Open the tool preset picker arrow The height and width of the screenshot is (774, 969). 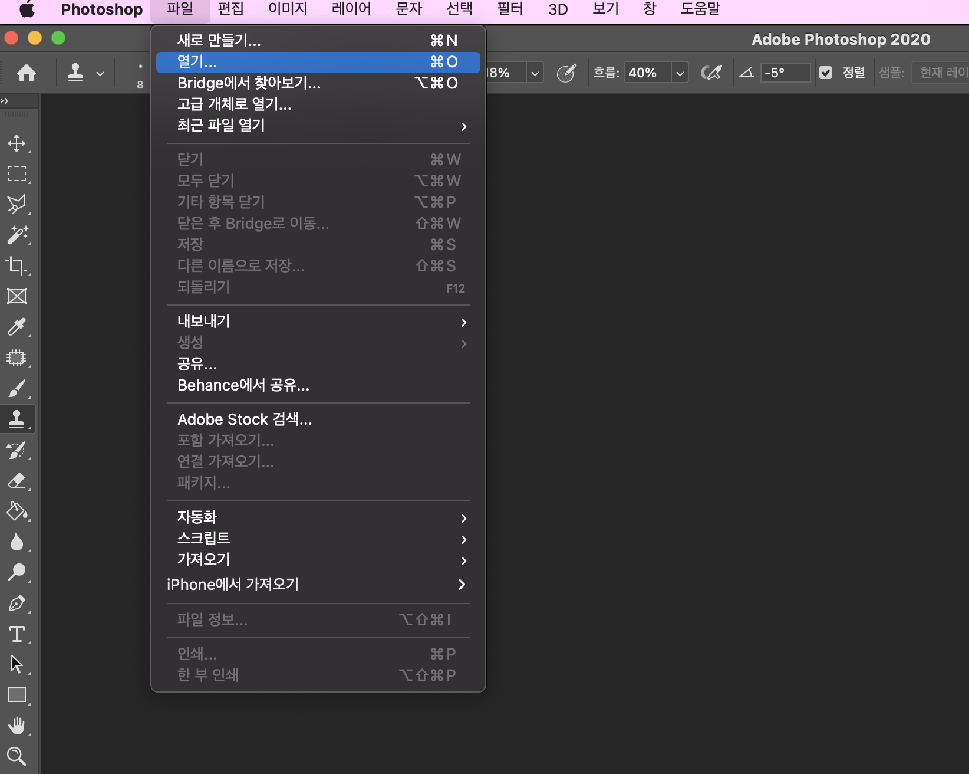[100, 74]
